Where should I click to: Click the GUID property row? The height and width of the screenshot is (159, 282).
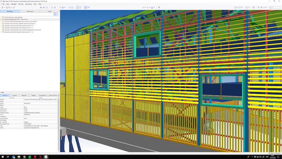pyautogui.click(x=29, y=128)
